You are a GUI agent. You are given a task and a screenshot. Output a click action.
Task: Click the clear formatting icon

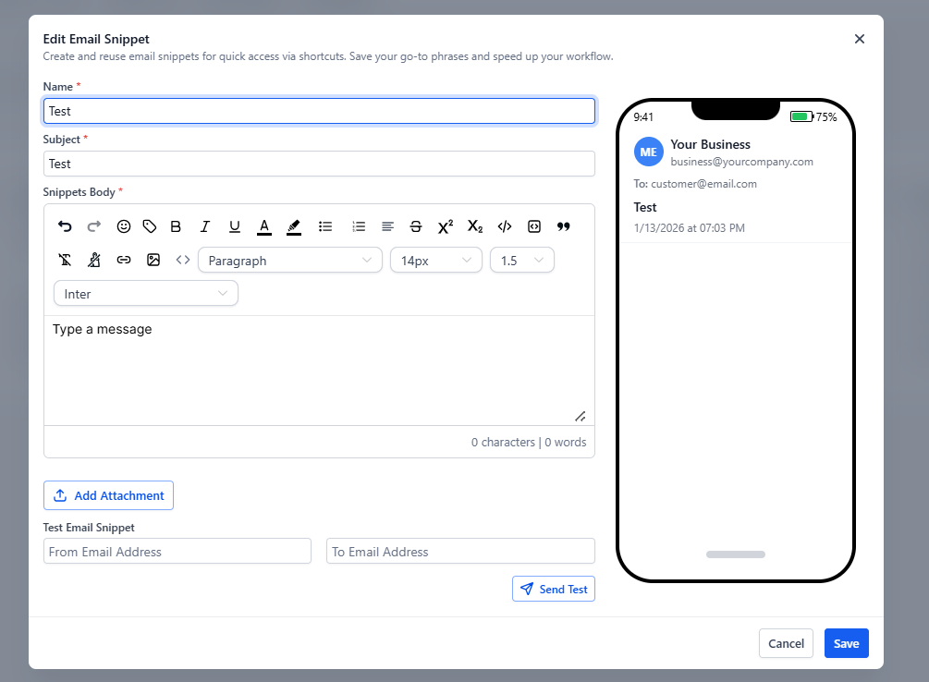coord(65,261)
